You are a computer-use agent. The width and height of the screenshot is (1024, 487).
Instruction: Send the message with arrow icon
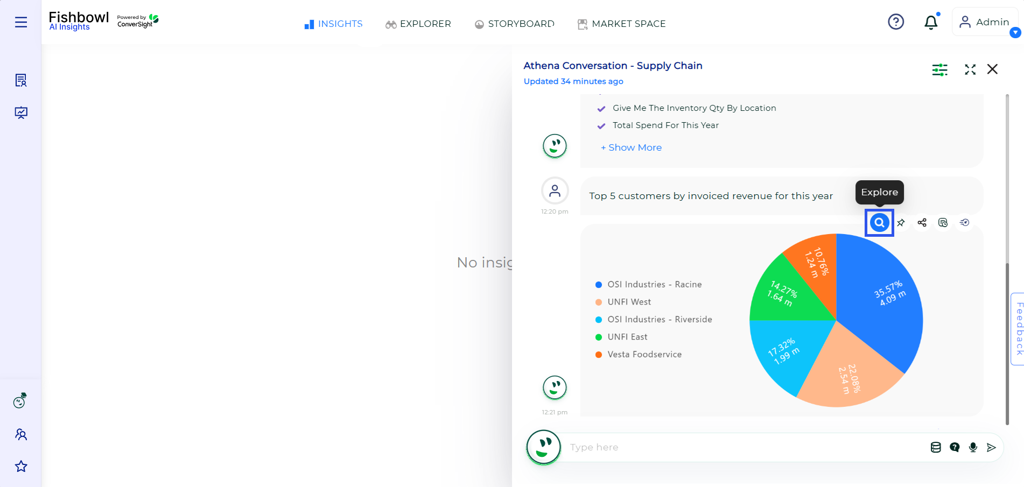click(991, 447)
